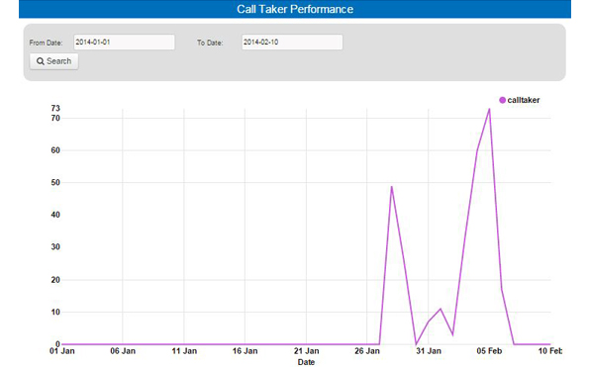Click the 60 y-axis value
589x367 pixels.
click(55, 150)
